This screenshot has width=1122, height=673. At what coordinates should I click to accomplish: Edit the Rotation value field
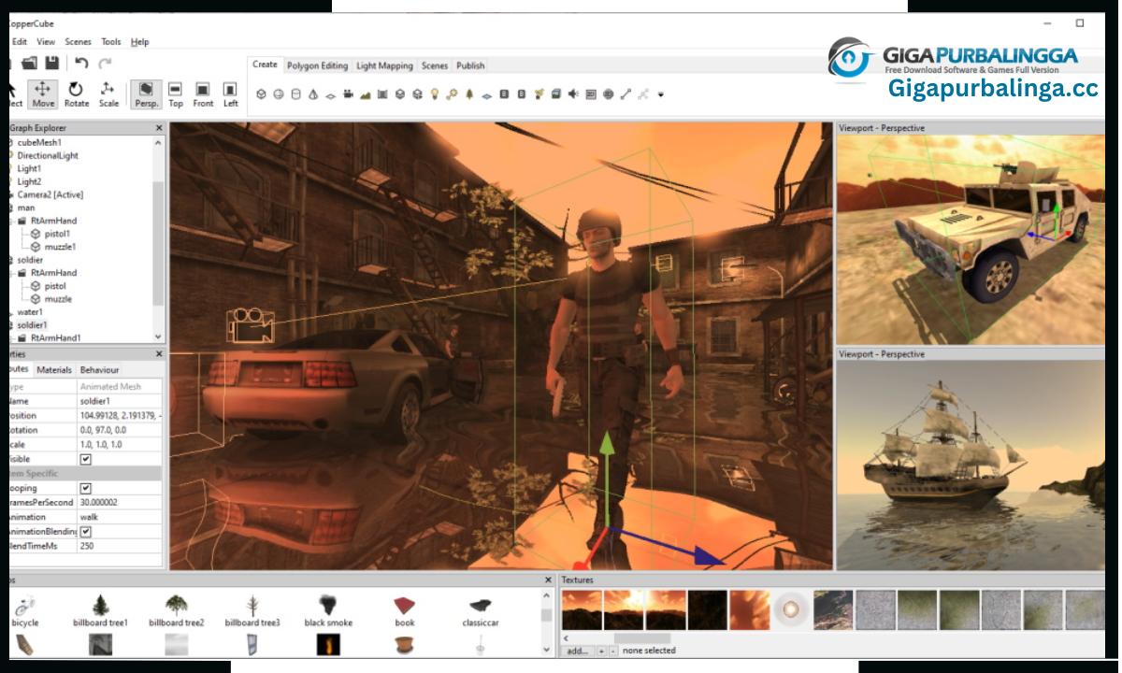click(x=120, y=430)
